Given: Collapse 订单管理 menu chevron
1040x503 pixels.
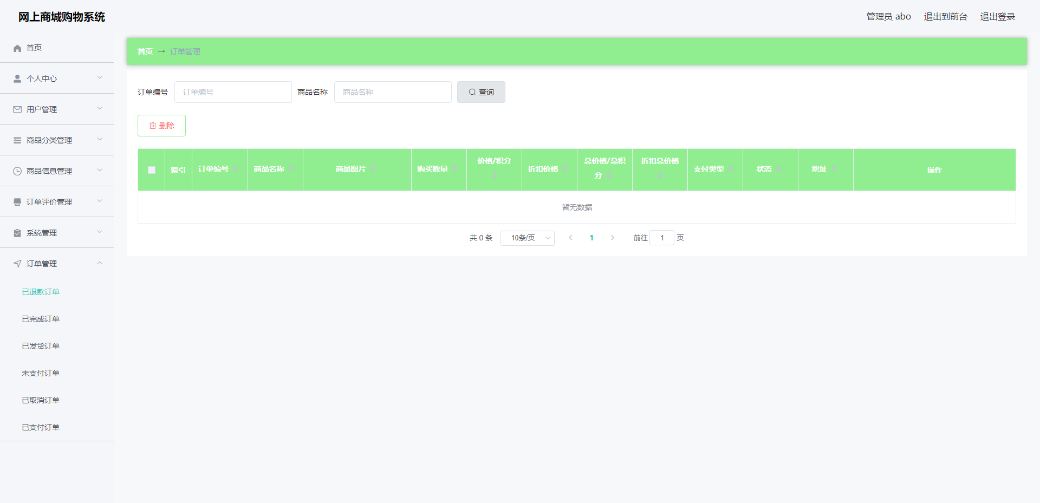Looking at the screenshot, I should 100,263.
